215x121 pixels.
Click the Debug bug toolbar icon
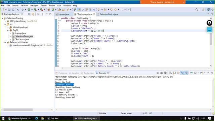(23, 10)
